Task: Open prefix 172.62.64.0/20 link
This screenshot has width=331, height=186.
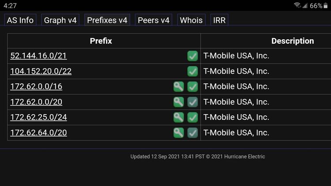Action: click(x=39, y=132)
